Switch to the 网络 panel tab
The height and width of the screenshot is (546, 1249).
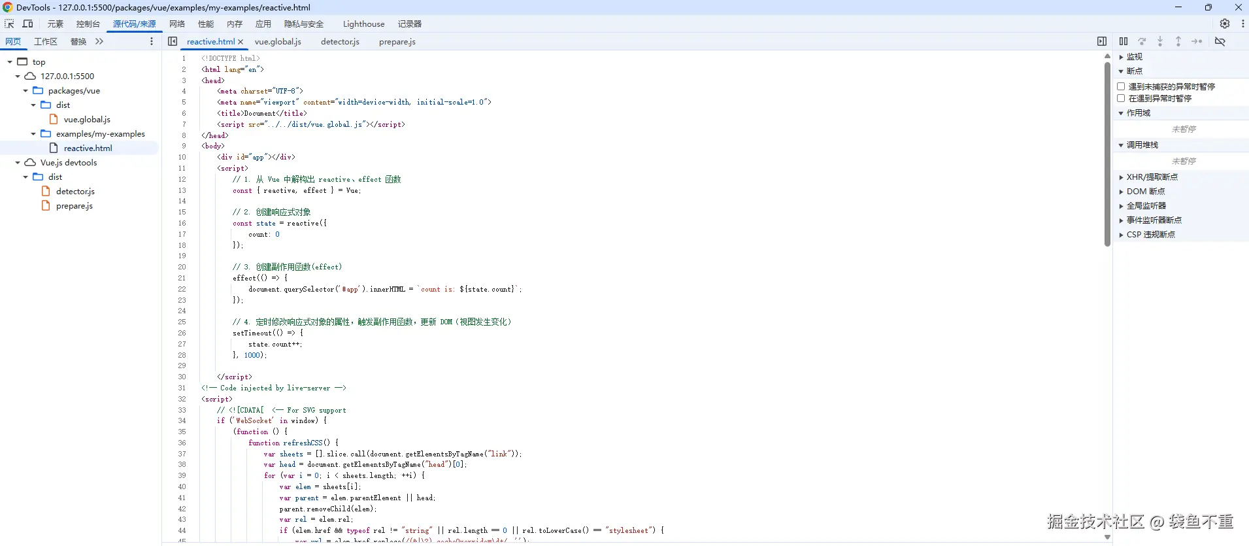coord(177,24)
